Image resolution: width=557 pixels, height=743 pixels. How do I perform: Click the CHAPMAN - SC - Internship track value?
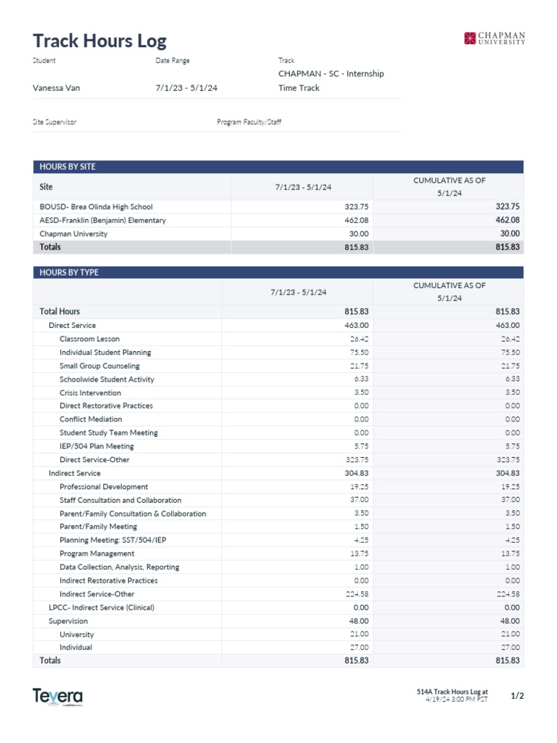[x=331, y=73]
